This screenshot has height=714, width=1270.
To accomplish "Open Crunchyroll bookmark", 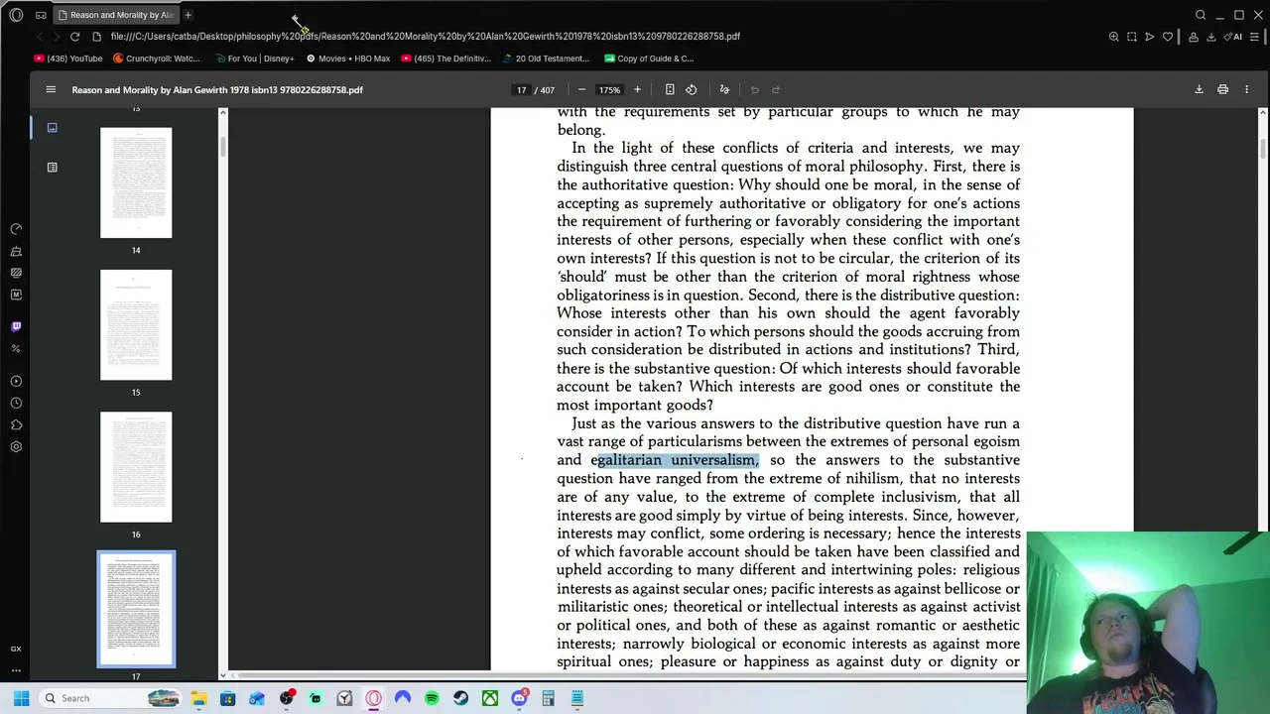I will click(x=157, y=59).
